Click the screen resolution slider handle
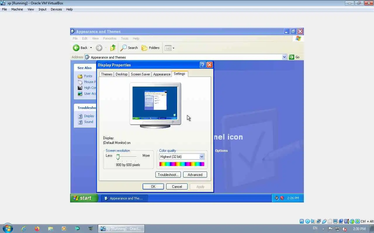 [118, 157]
